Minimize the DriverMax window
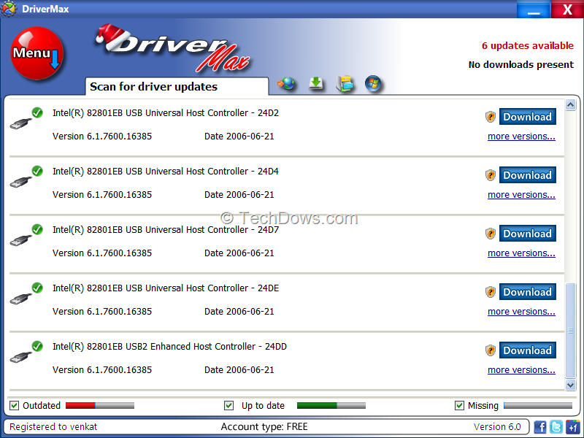Viewport: 584px width, 438px height. pyautogui.click(x=534, y=9)
